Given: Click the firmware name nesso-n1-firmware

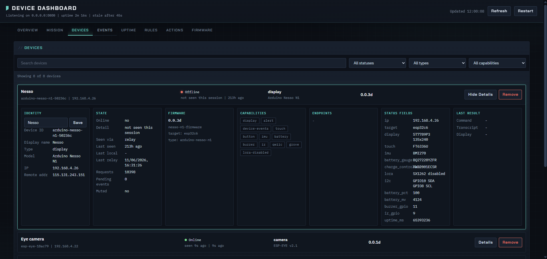Looking at the screenshot, I should [x=185, y=127].
